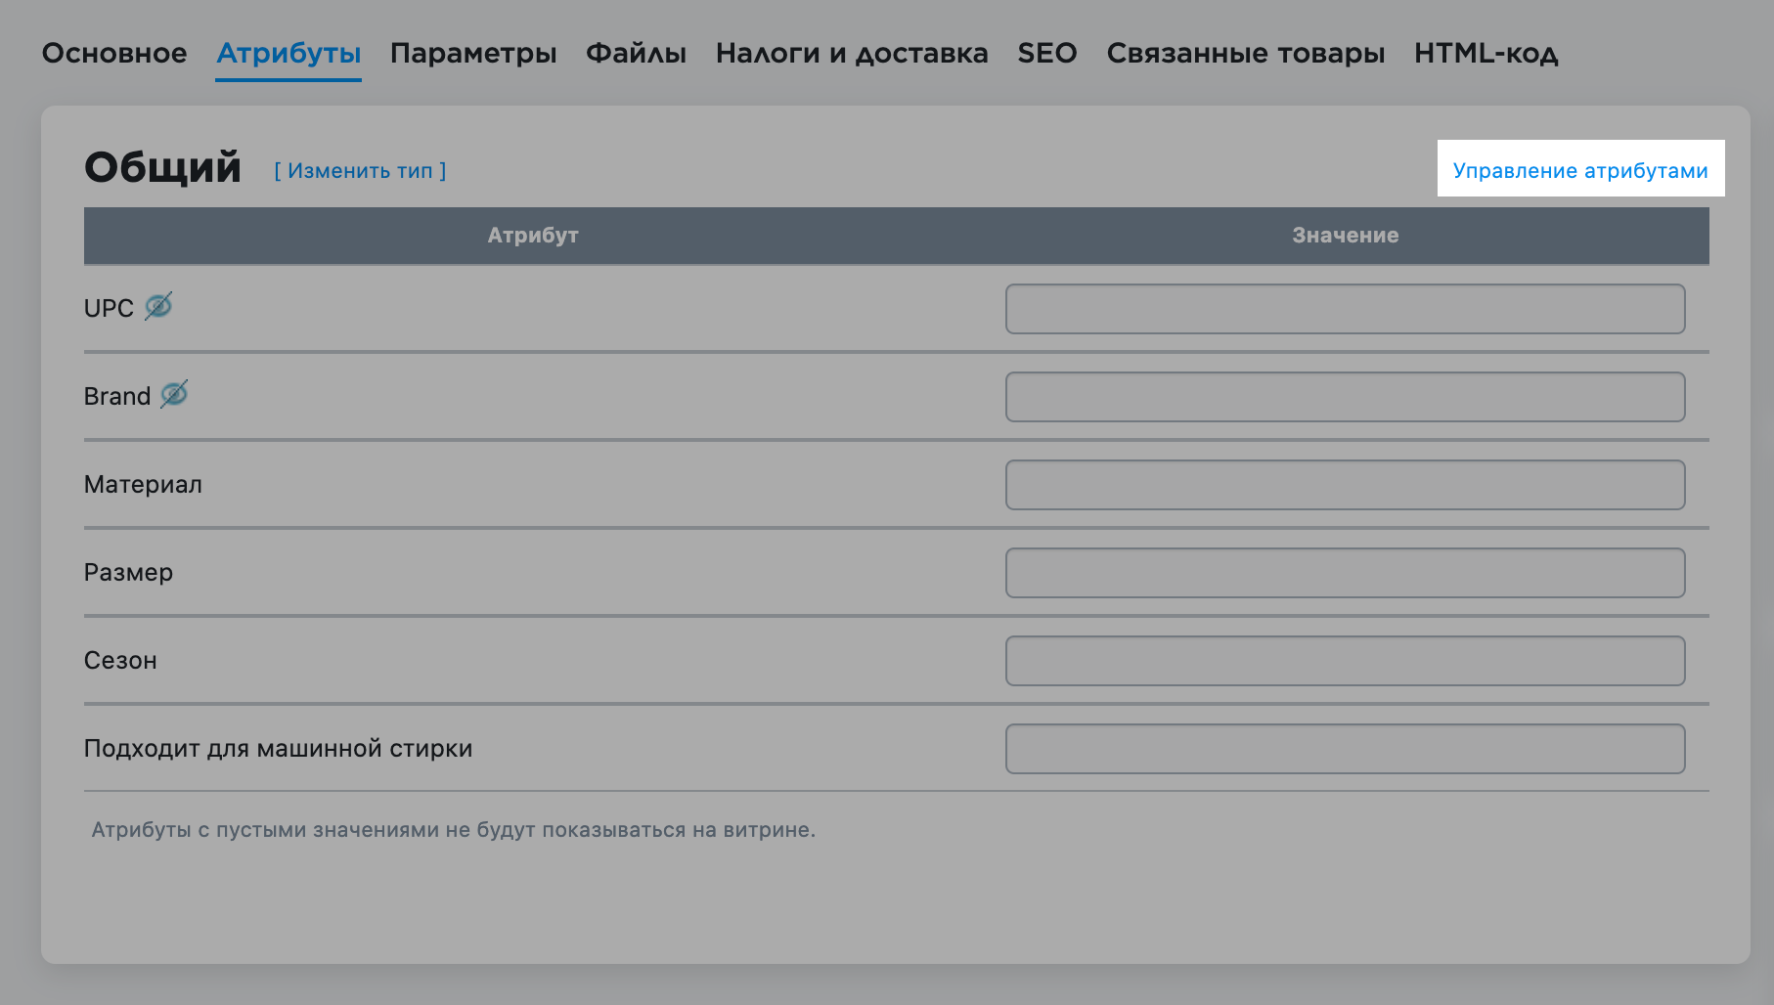
Task: Click the Общий type heading
Action: (162, 168)
